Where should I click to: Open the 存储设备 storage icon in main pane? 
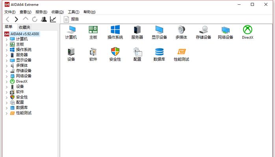point(203,32)
